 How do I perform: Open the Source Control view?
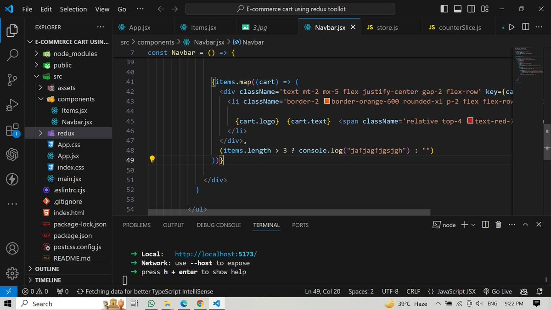click(x=12, y=79)
